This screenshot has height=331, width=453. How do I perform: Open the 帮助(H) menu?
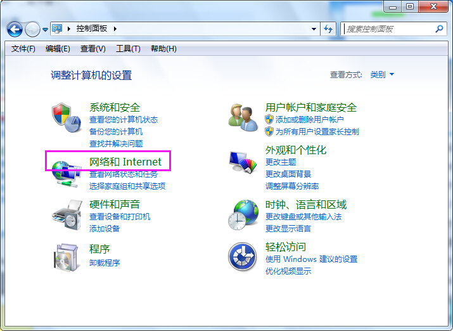pyautogui.click(x=163, y=49)
